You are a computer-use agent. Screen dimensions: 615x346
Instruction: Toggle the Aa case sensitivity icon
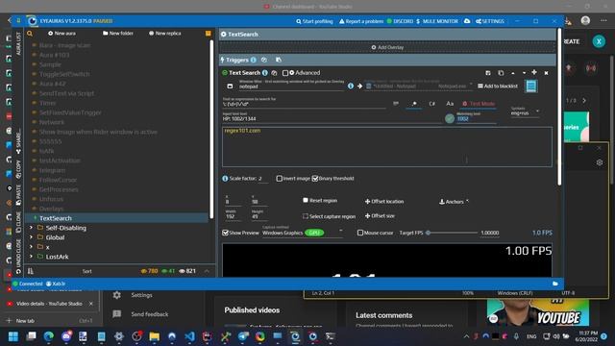450,104
